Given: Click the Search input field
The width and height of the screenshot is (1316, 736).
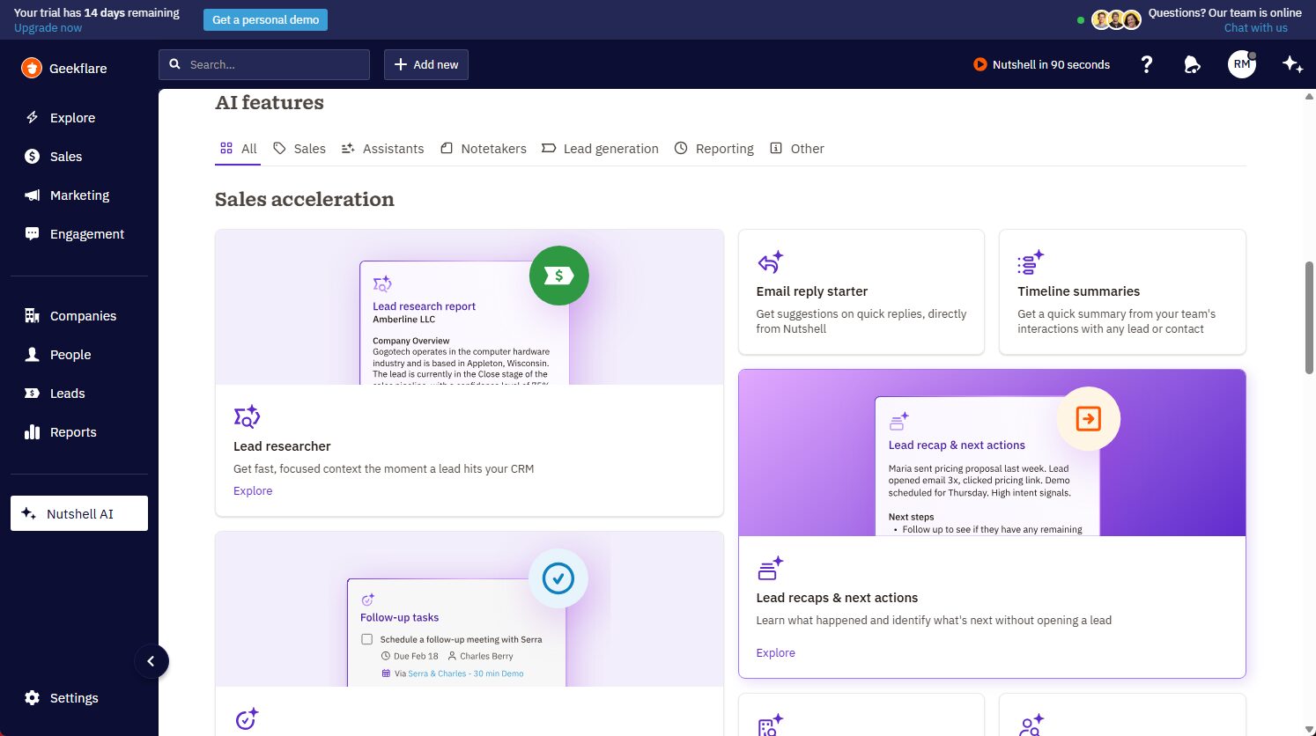Looking at the screenshot, I should point(264,64).
